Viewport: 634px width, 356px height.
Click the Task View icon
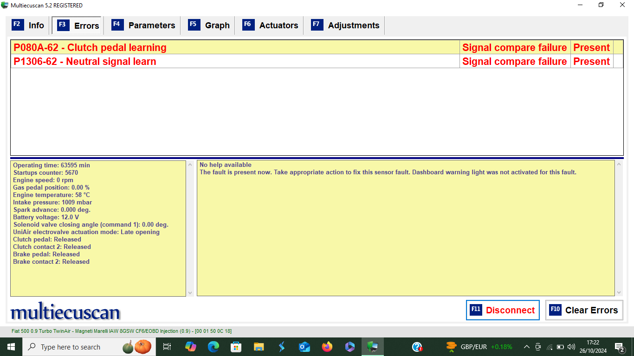pos(168,347)
